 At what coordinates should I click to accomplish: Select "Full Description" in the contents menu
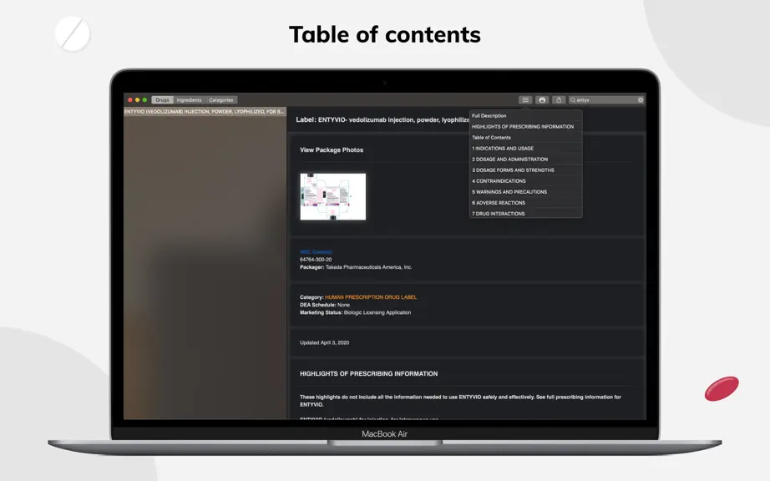coord(525,116)
